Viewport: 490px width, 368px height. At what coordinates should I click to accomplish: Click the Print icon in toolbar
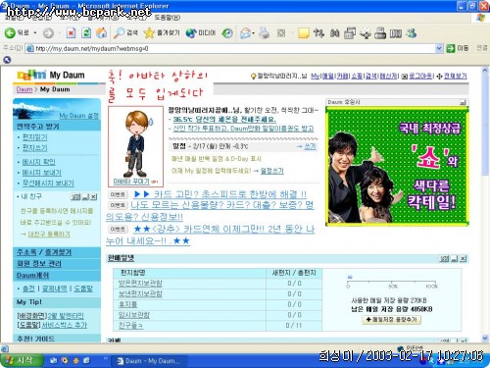(x=264, y=33)
